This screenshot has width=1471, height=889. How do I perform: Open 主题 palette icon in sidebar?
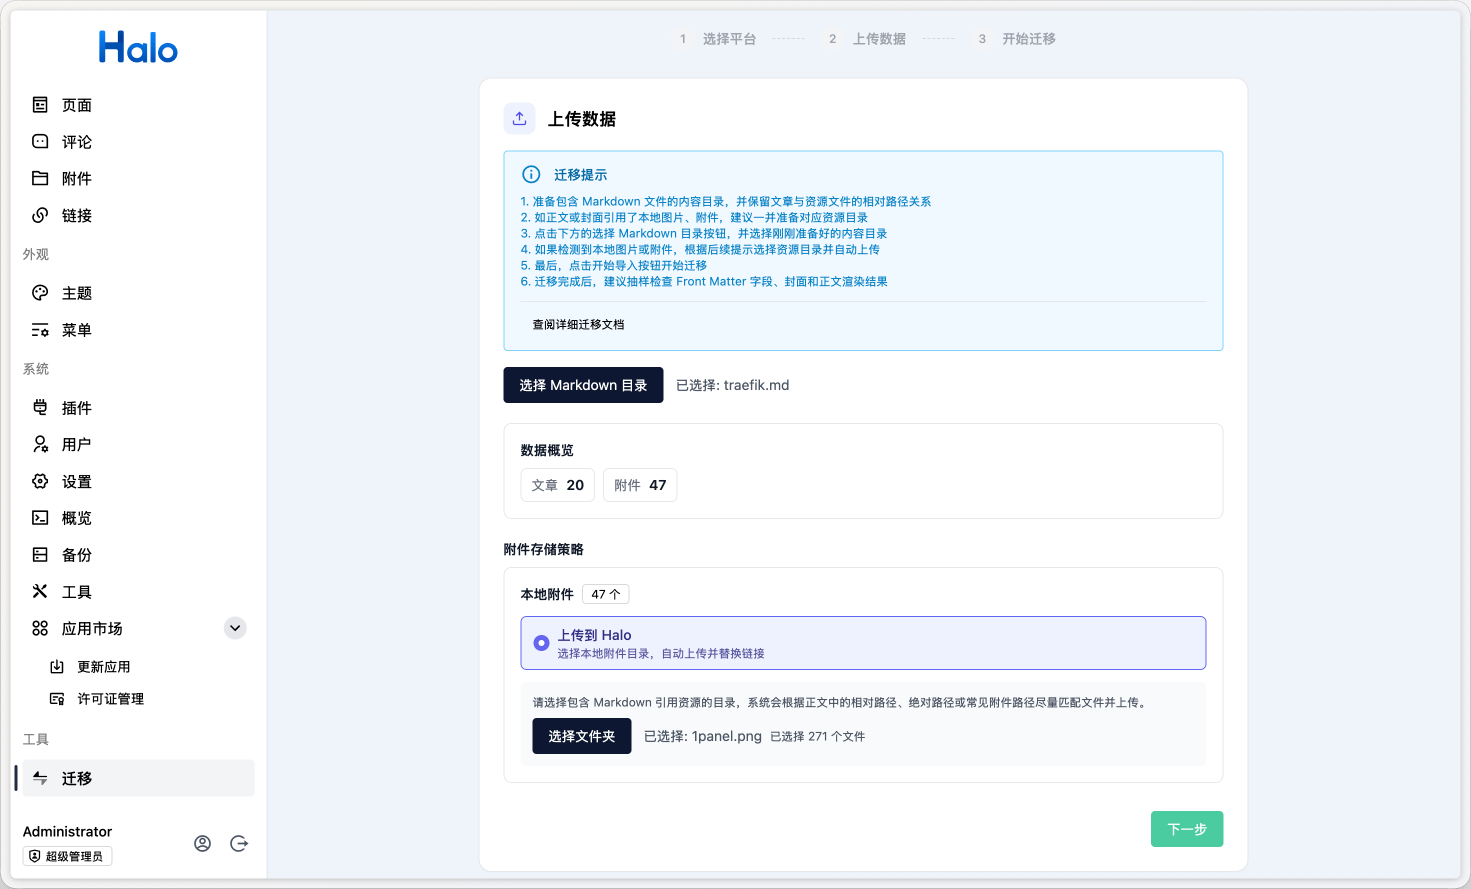(x=40, y=292)
